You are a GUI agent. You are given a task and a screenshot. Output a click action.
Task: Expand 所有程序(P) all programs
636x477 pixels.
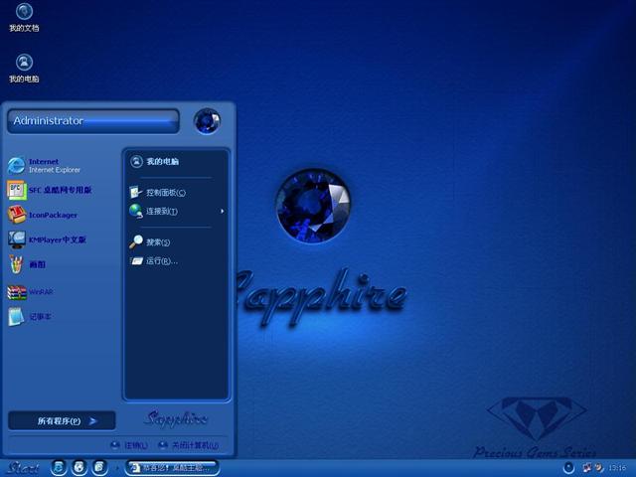(62, 421)
